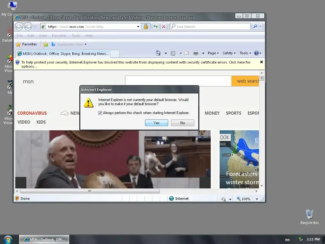The width and height of the screenshot is (325, 244).
Task: Click the privacy report status icon
Action: point(223,199)
